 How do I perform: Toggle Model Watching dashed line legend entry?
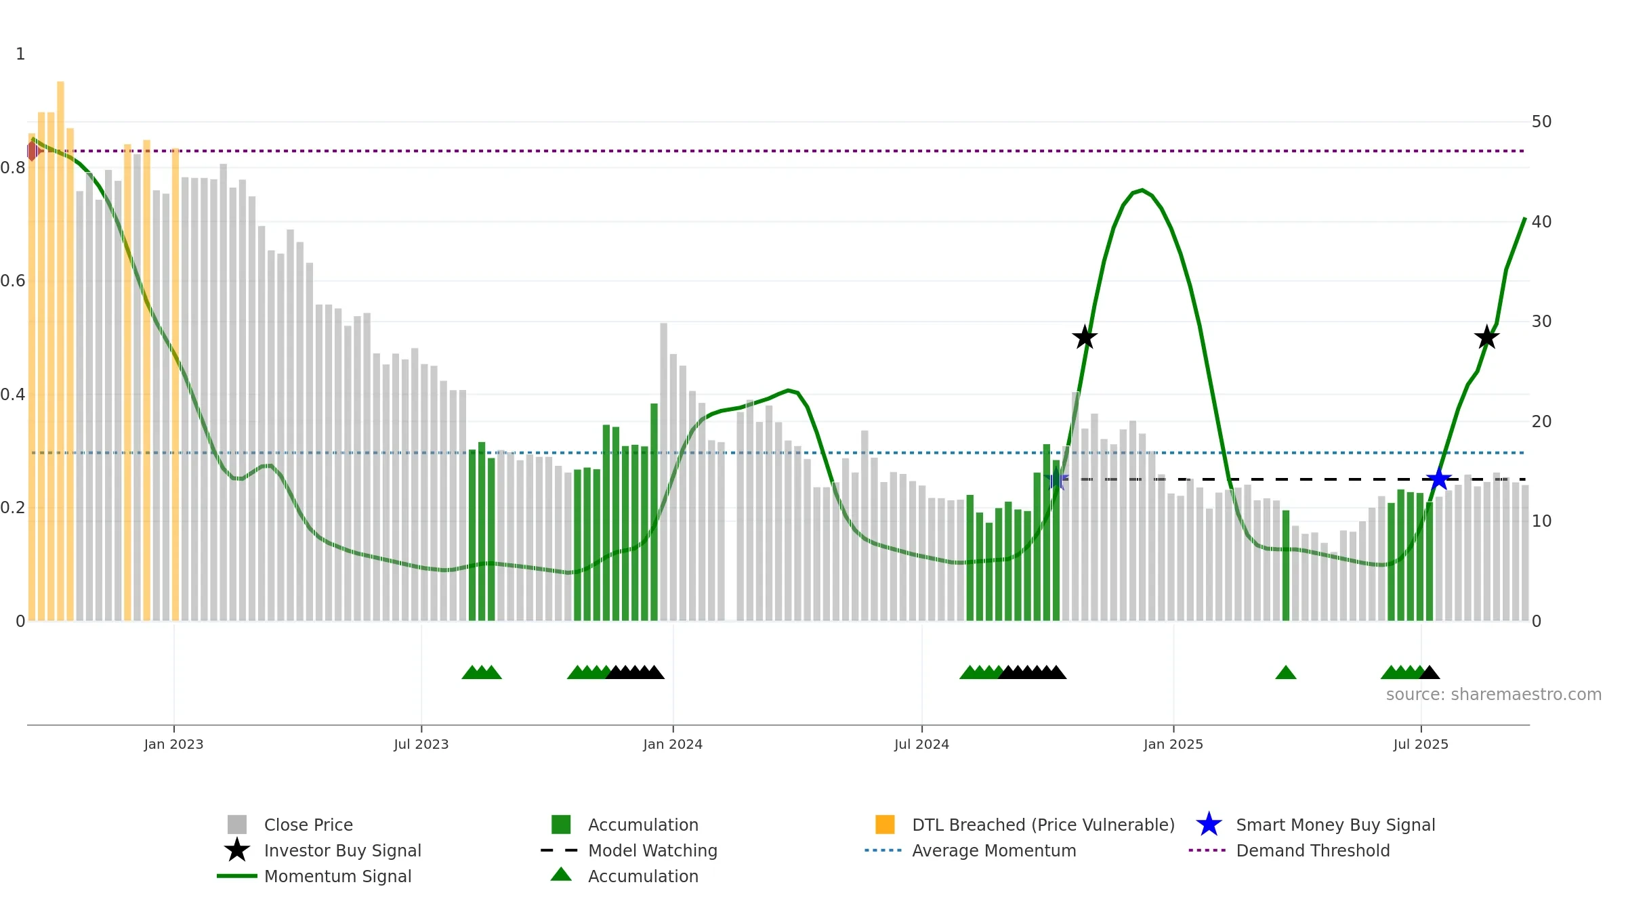(652, 850)
